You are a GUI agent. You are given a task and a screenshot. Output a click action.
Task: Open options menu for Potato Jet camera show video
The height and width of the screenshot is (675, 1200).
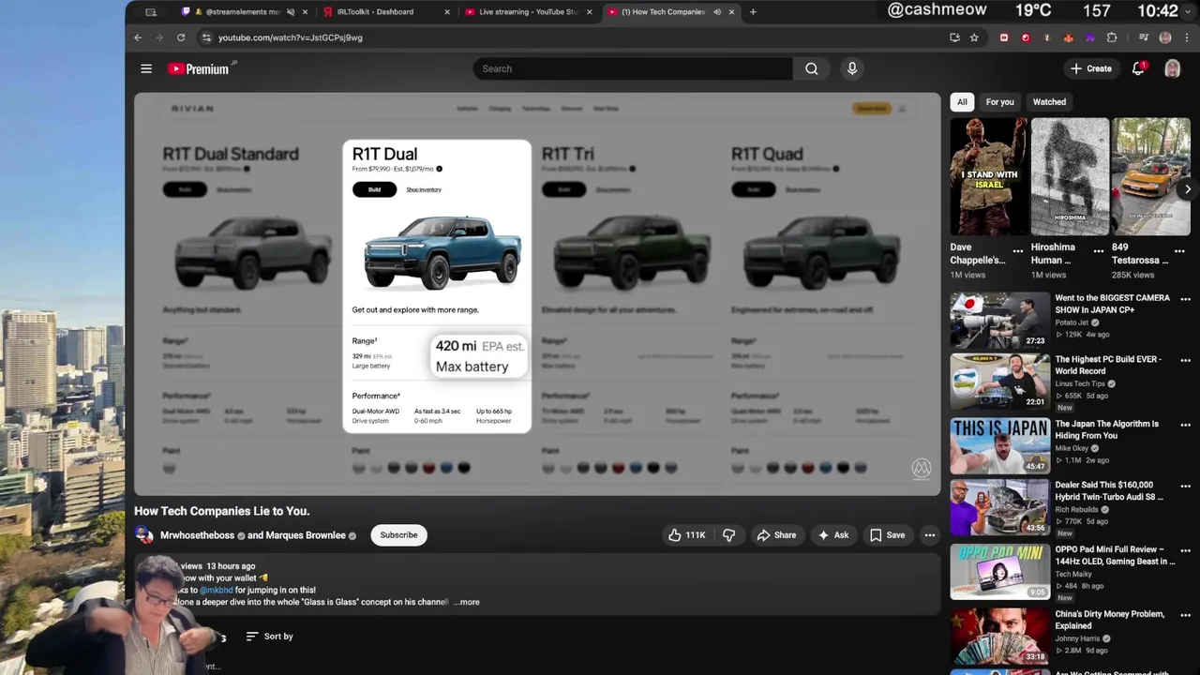click(x=1185, y=299)
